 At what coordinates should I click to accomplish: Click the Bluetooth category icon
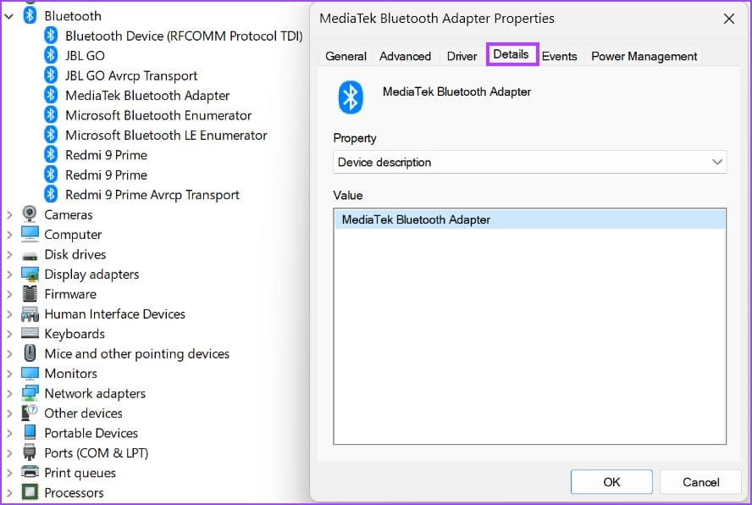point(30,15)
